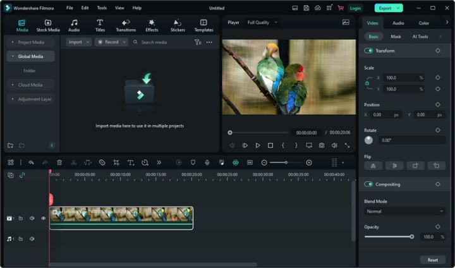Open the Blend Mode Normal dropdown
Image resolution: width=455 pixels, height=268 pixels.
coord(404,211)
